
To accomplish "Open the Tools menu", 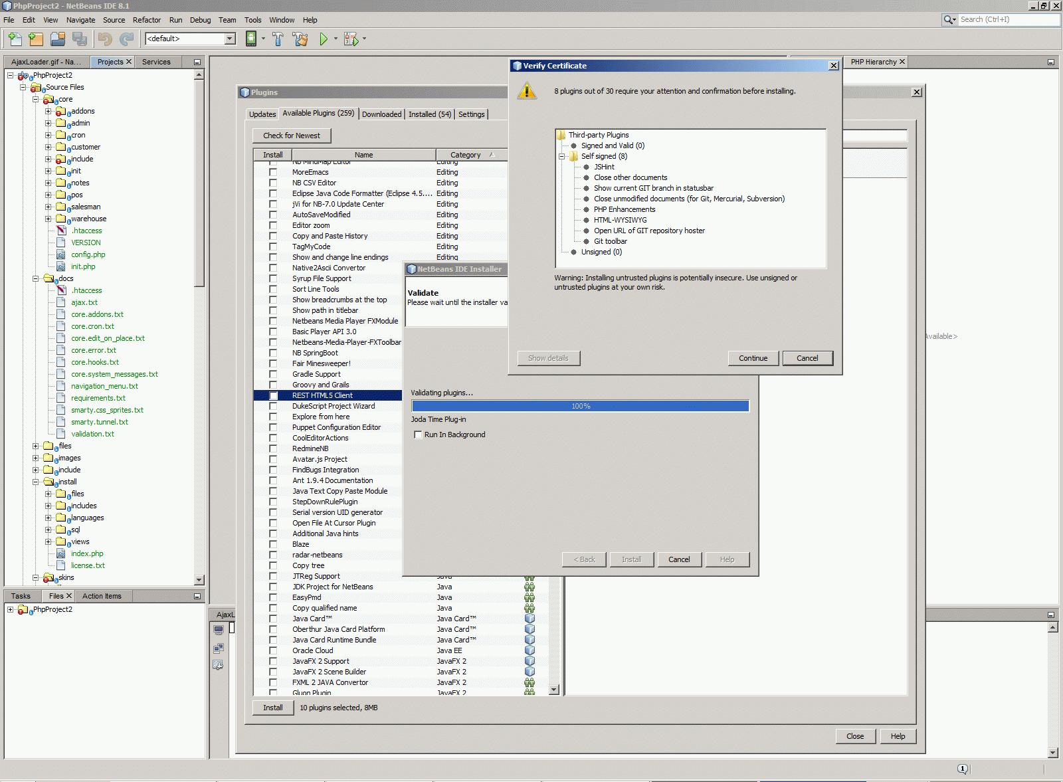I will (x=252, y=20).
